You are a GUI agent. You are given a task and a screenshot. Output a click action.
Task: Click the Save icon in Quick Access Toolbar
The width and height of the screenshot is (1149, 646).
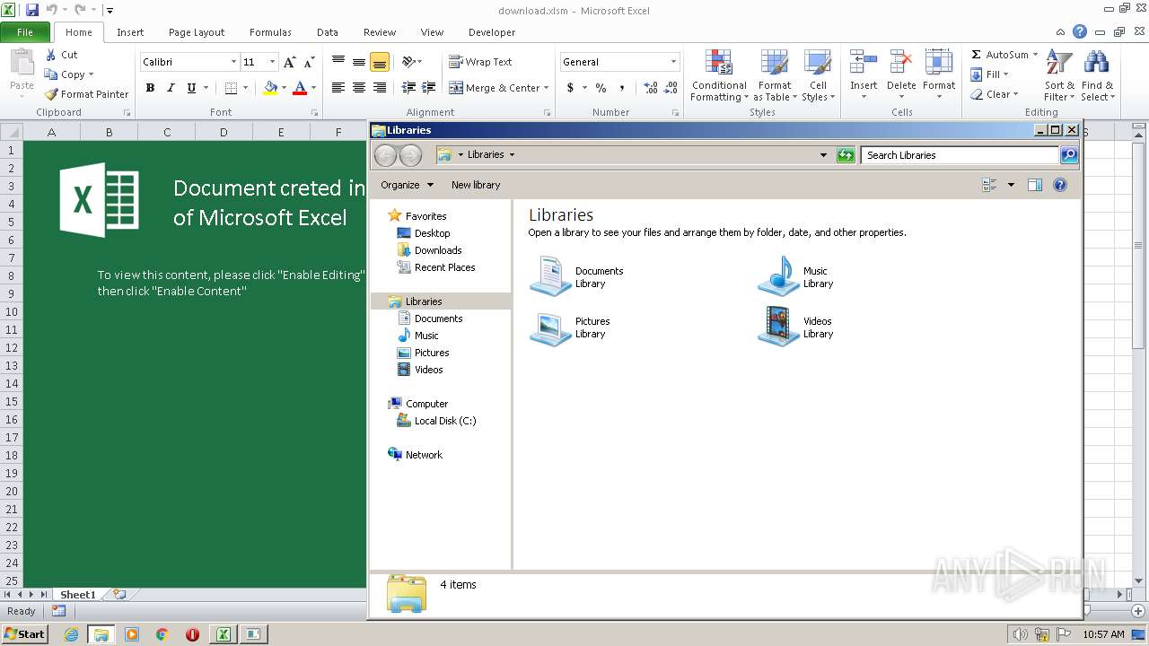tap(32, 10)
